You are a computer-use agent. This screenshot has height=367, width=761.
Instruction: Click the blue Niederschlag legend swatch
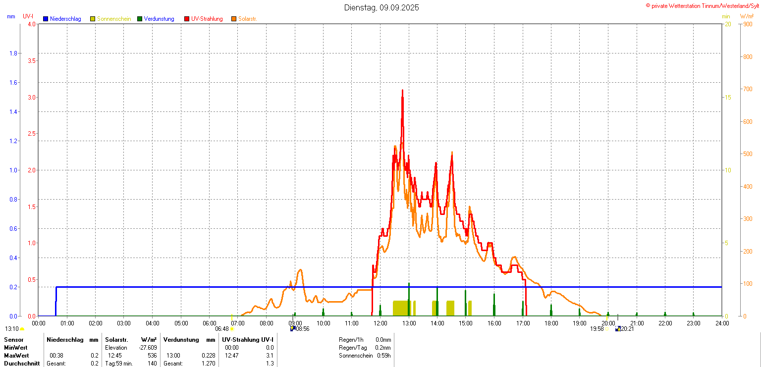[46, 19]
